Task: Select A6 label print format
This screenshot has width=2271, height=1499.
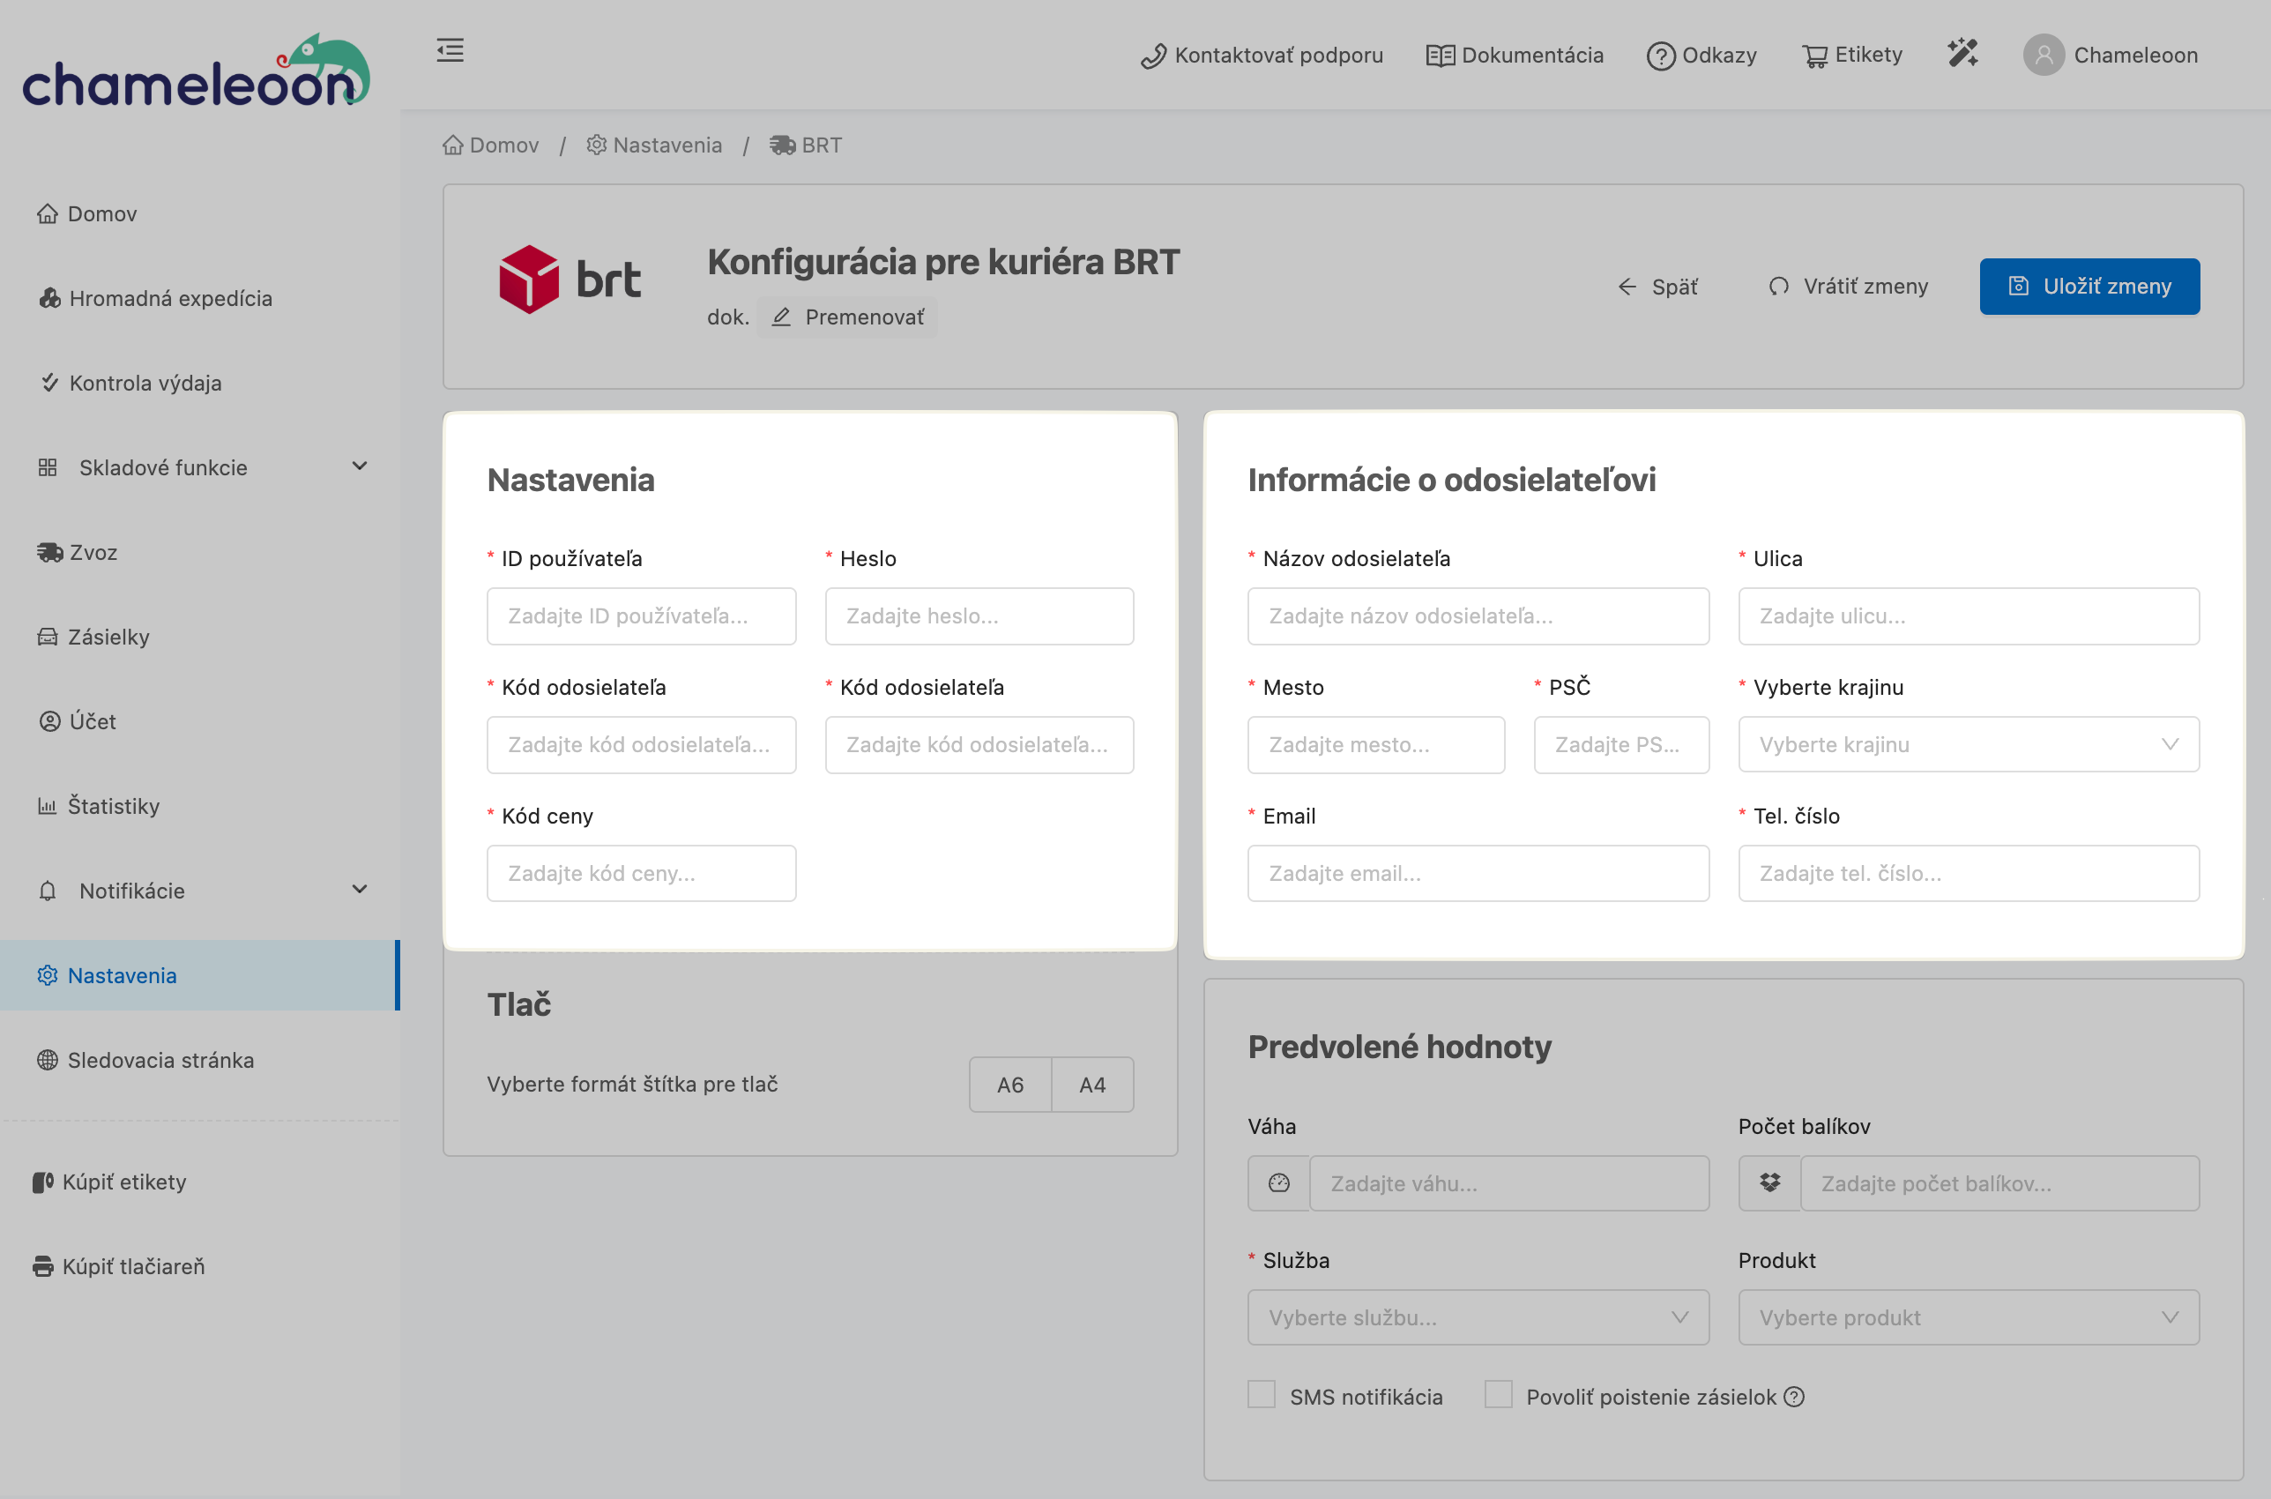Action: [1010, 1084]
